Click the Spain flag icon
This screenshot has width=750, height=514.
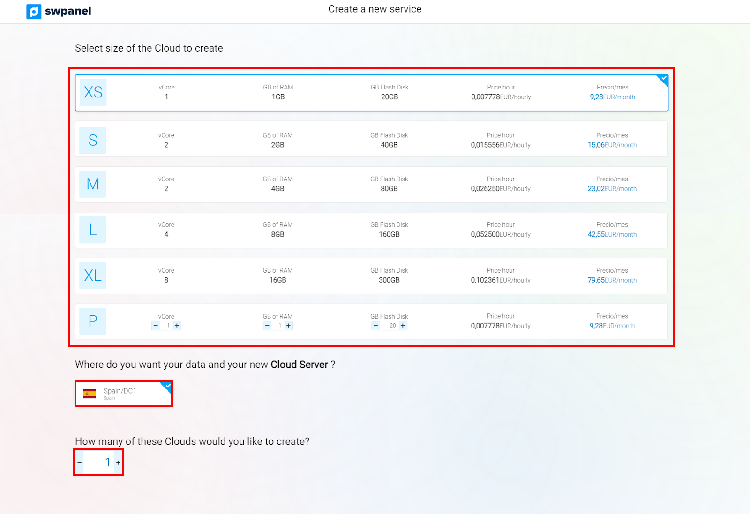(90, 394)
